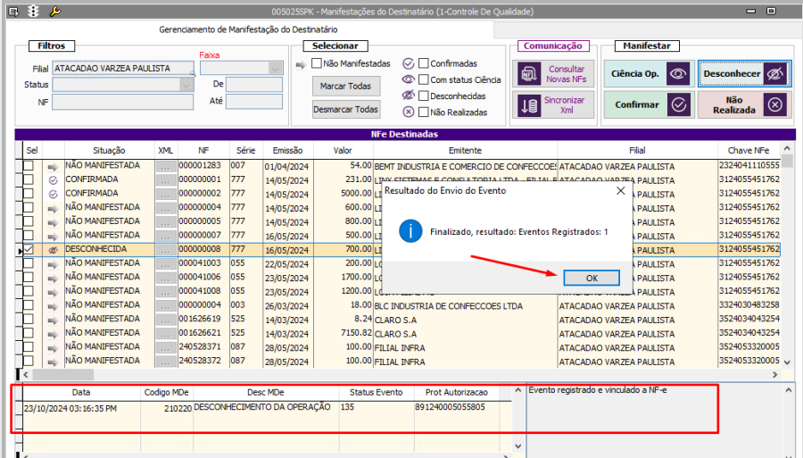Click the Emitente column header
This screenshot has width=803, height=458.
click(465, 150)
